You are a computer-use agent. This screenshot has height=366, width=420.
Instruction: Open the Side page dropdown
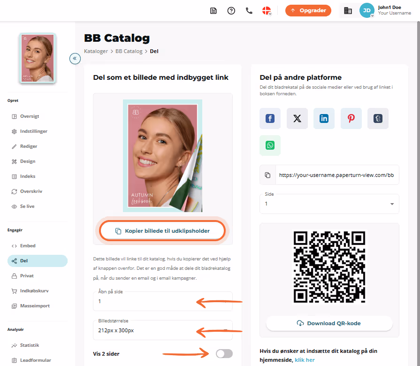329,204
